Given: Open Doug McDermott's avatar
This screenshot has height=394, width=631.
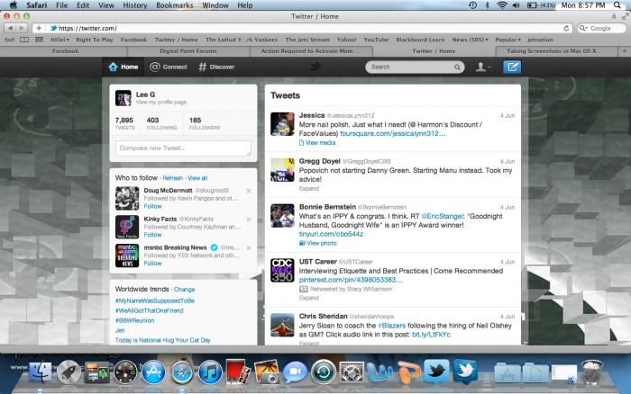Looking at the screenshot, I should (127, 199).
